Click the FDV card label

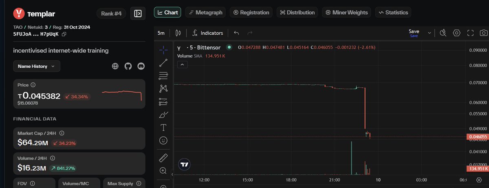22,184
